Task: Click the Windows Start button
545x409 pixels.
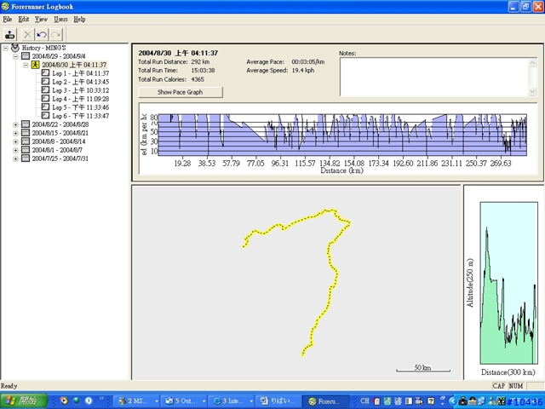Action: point(23,401)
